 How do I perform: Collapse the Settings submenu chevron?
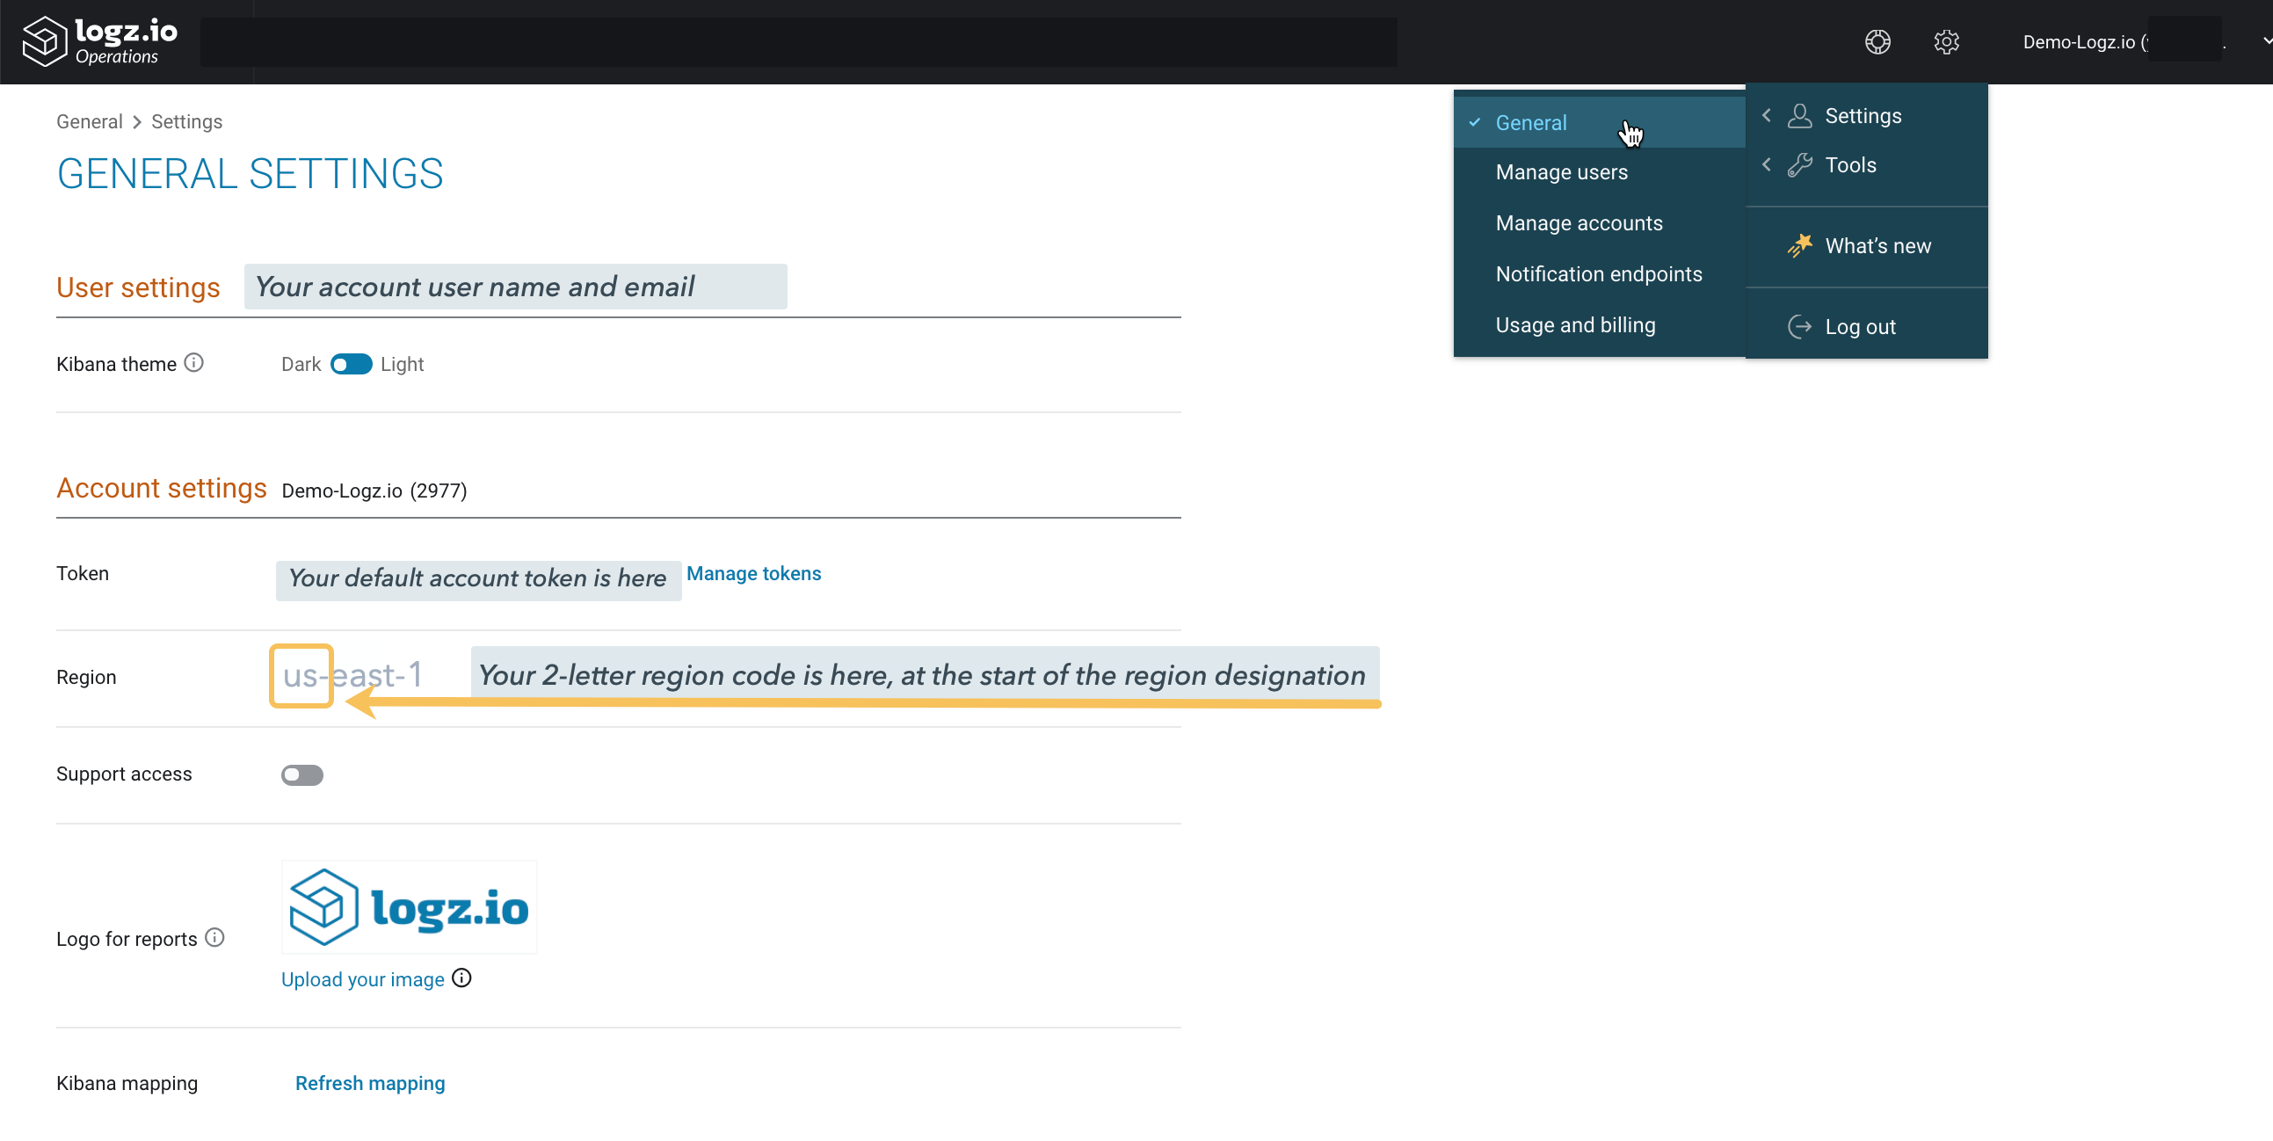coord(1766,116)
